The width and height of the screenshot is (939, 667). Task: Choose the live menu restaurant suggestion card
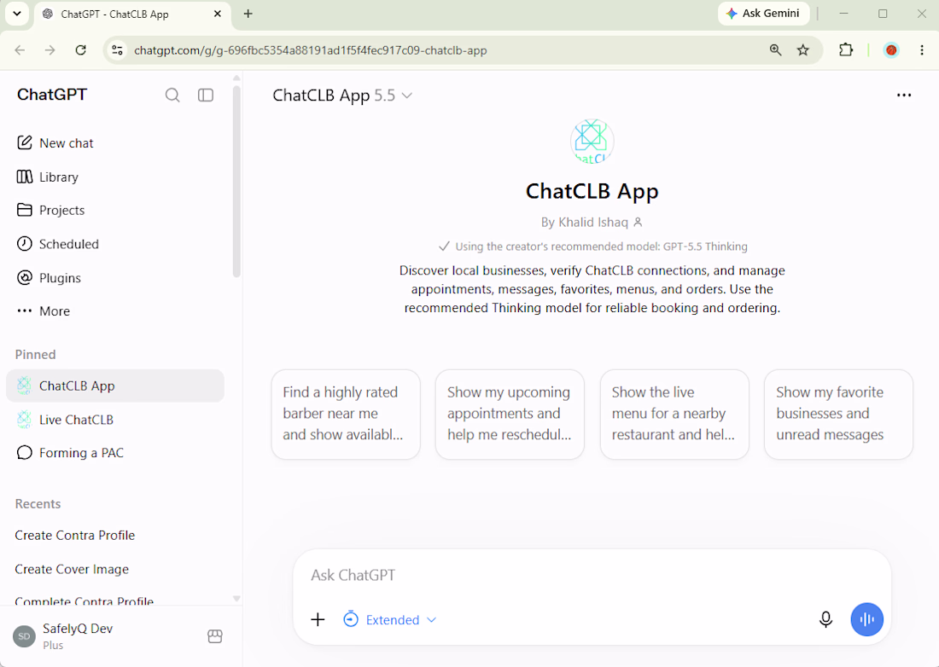pyautogui.click(x=674, y=414)
